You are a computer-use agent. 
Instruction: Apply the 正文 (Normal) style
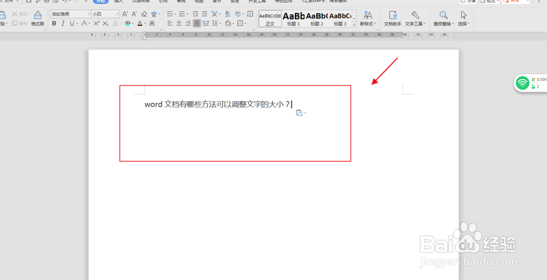270,19
